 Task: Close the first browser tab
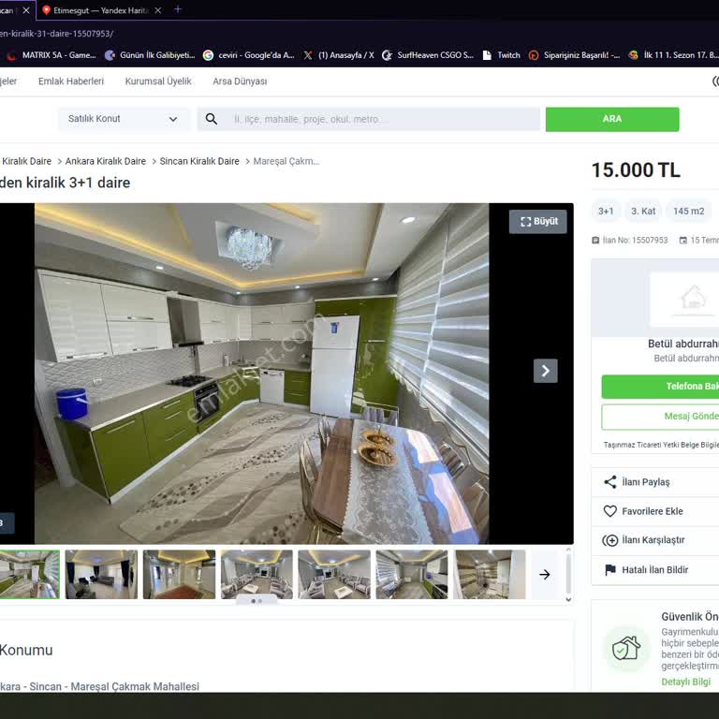(26, 10)
